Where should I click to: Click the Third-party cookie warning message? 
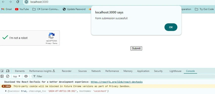(x=72, y=86)
